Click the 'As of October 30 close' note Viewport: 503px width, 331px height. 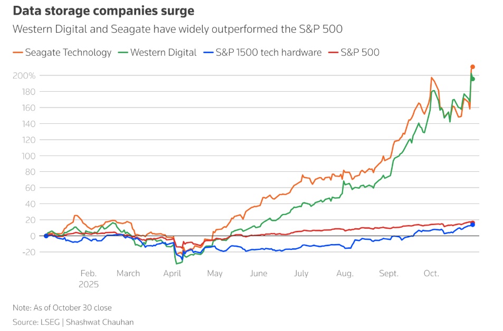tap(62, 307)
